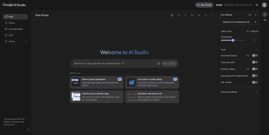The height and width of the screenshot is (135, 269).
Task: Click the user account avatar
Action: [x=264, y=5]
